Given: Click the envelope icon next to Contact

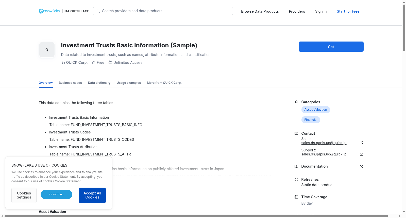Looking at the screenshot, I should (x=296, y=133).
